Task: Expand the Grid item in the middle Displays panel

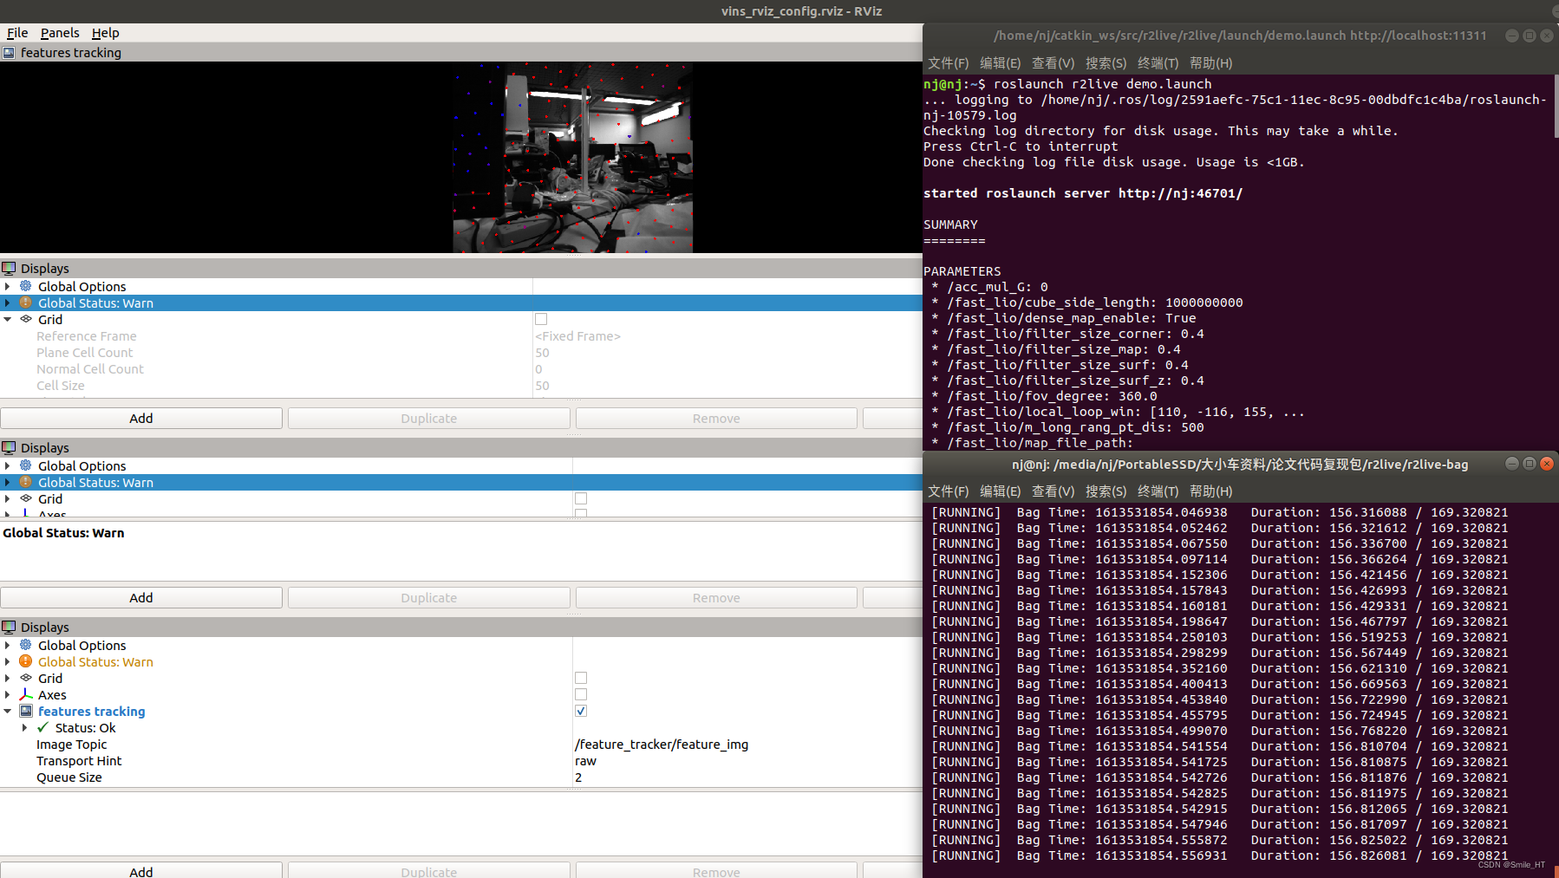Action: point(8,498)
